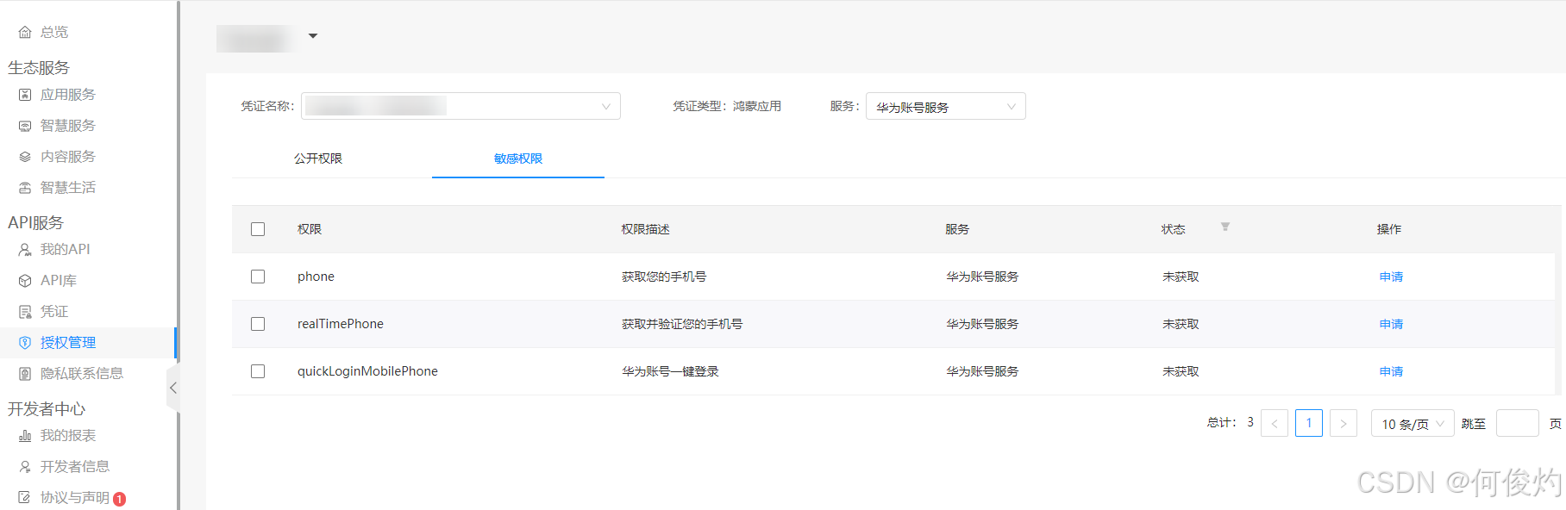The image size is (1566, 510).
Task: Click the 获取并验证您的手机号 description cell
Action: tap(682, 324)
